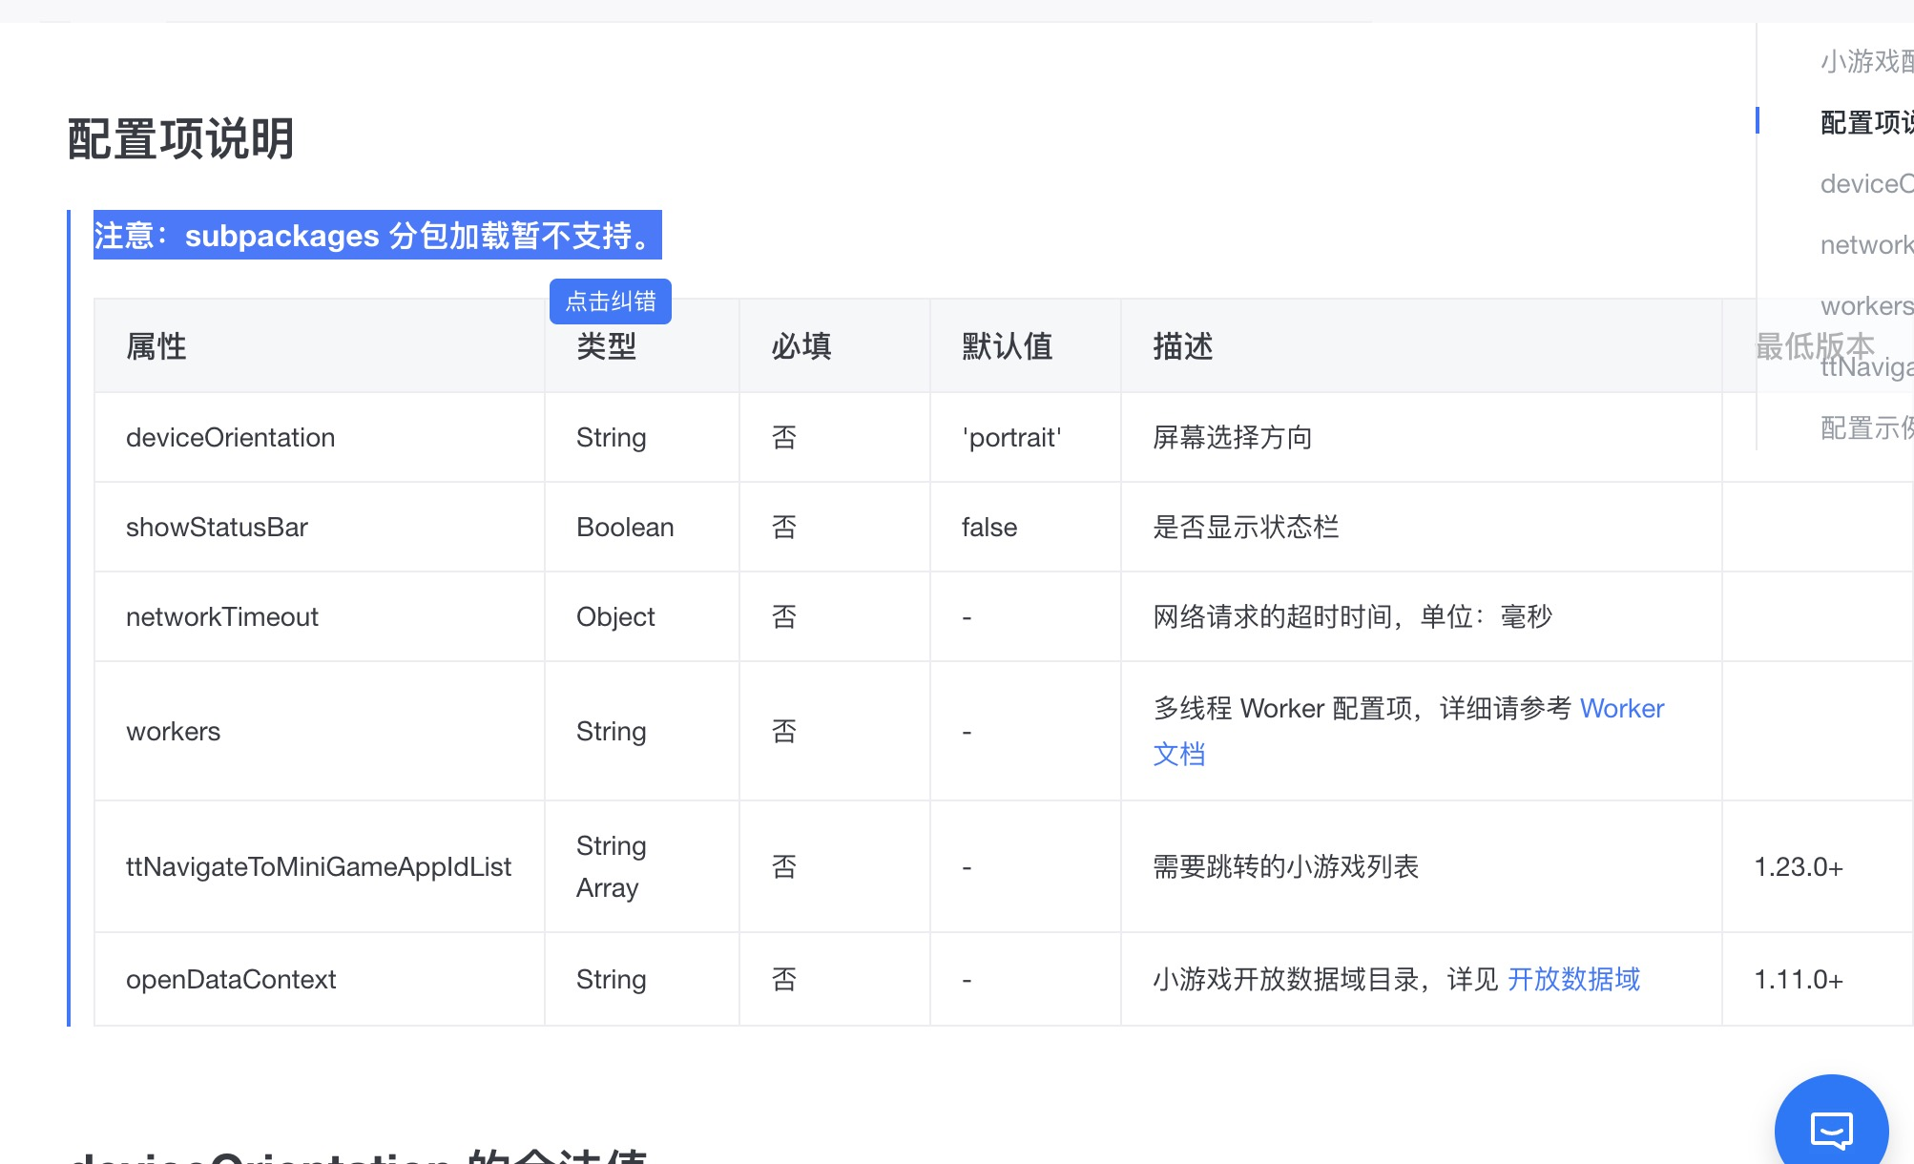Click the 小游戏配置 outline item at top

tap(1865, 61)
